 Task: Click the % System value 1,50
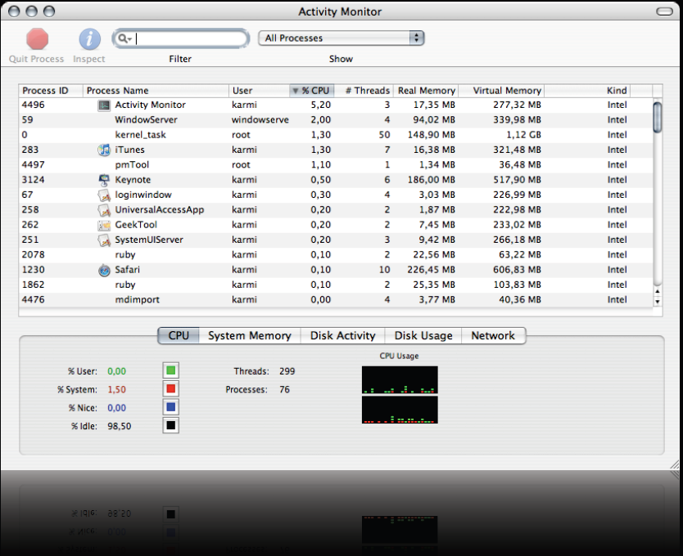click(x=117, y=389)
